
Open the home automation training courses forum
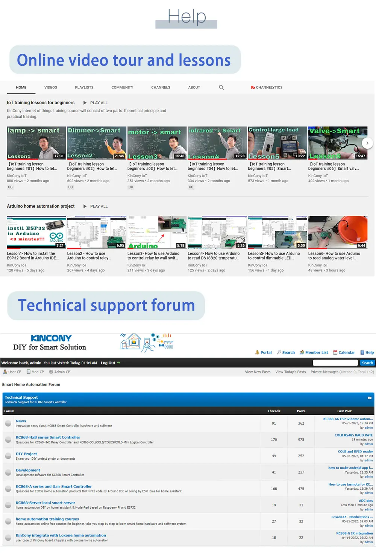(47, 519)
